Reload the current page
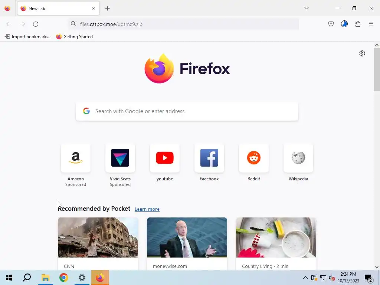The width and height of the screenshot is (380, 285). [x=36, y=24]
